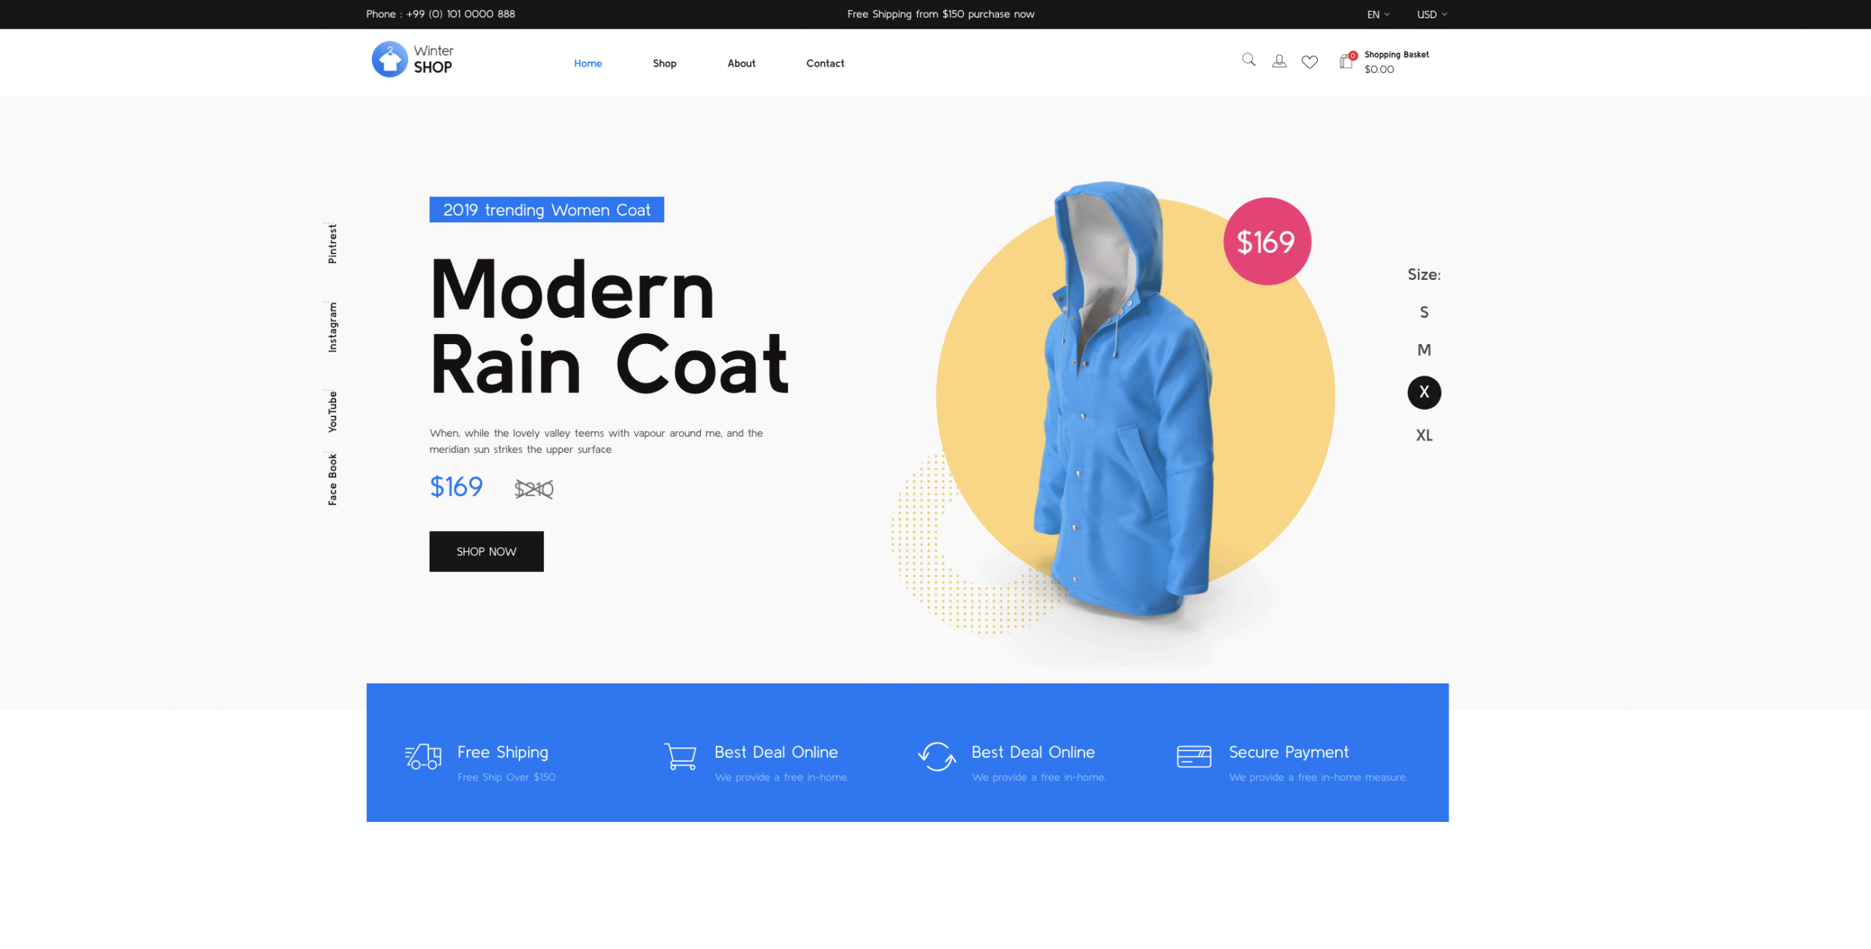The height and width of the screenshot is (949, 1871).
Task: Expand the USD currency dropdown
Action: [1432, 15]
